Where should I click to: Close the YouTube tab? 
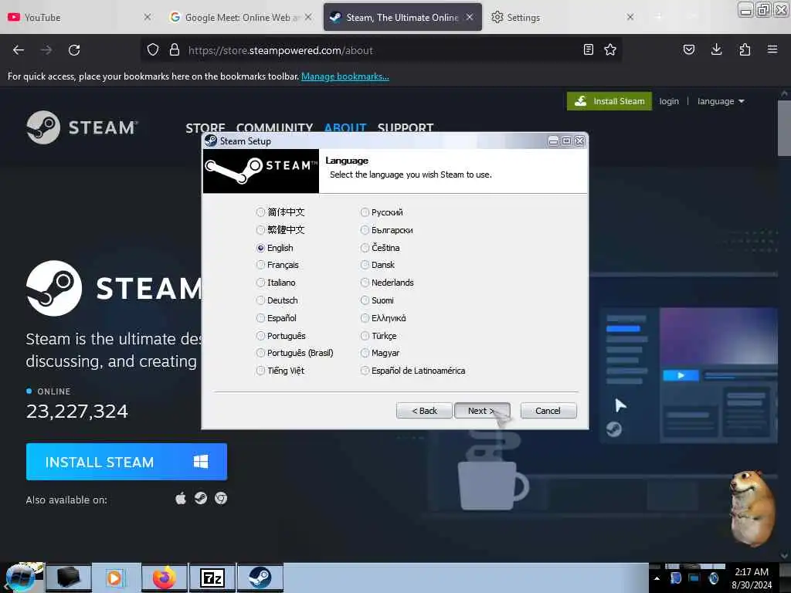point(148,17)
